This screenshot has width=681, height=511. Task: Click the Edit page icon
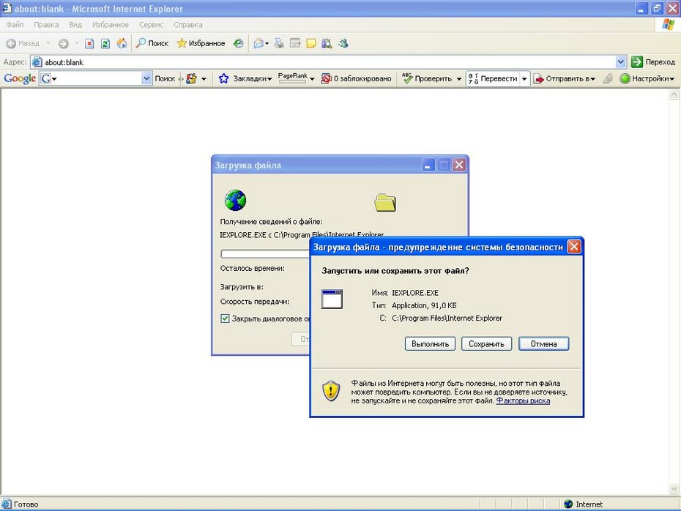295,43
